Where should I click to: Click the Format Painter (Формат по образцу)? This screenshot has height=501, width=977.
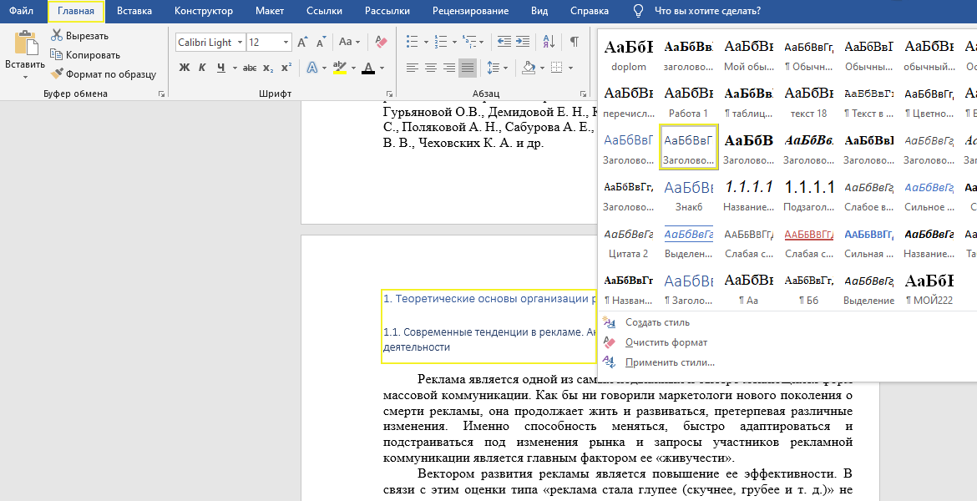click(x=103, y=74)
